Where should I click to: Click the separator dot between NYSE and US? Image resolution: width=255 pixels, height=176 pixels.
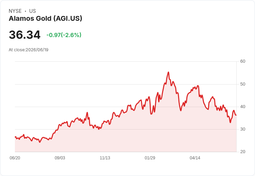pyautogui.click(x=25, y=11)
